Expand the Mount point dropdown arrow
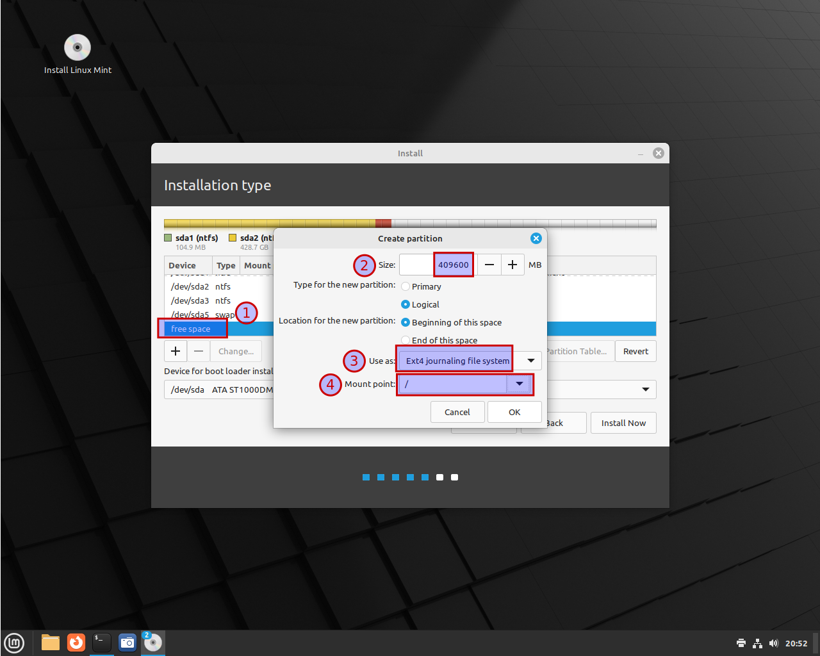 (x=520, y=384)
